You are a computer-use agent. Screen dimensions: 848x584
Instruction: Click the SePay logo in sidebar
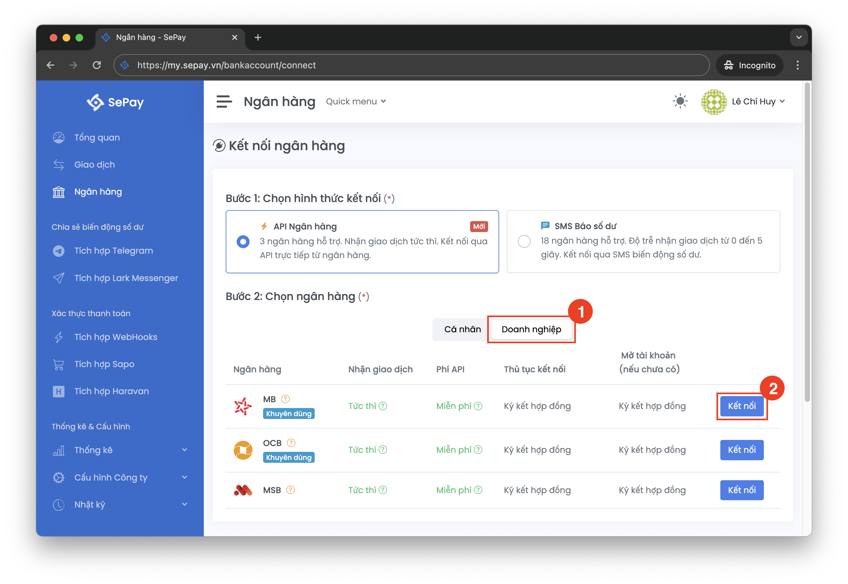click(115, 102)
